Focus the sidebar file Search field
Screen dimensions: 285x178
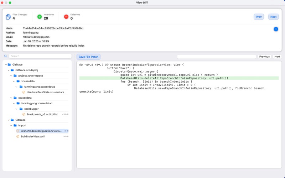coord(40,56)
